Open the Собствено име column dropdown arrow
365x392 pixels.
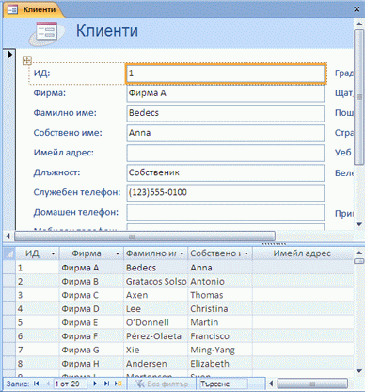(x=246, y=253)
